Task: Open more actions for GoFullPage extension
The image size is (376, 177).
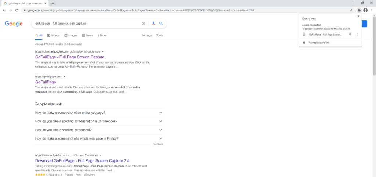Action: click(358, 35)
